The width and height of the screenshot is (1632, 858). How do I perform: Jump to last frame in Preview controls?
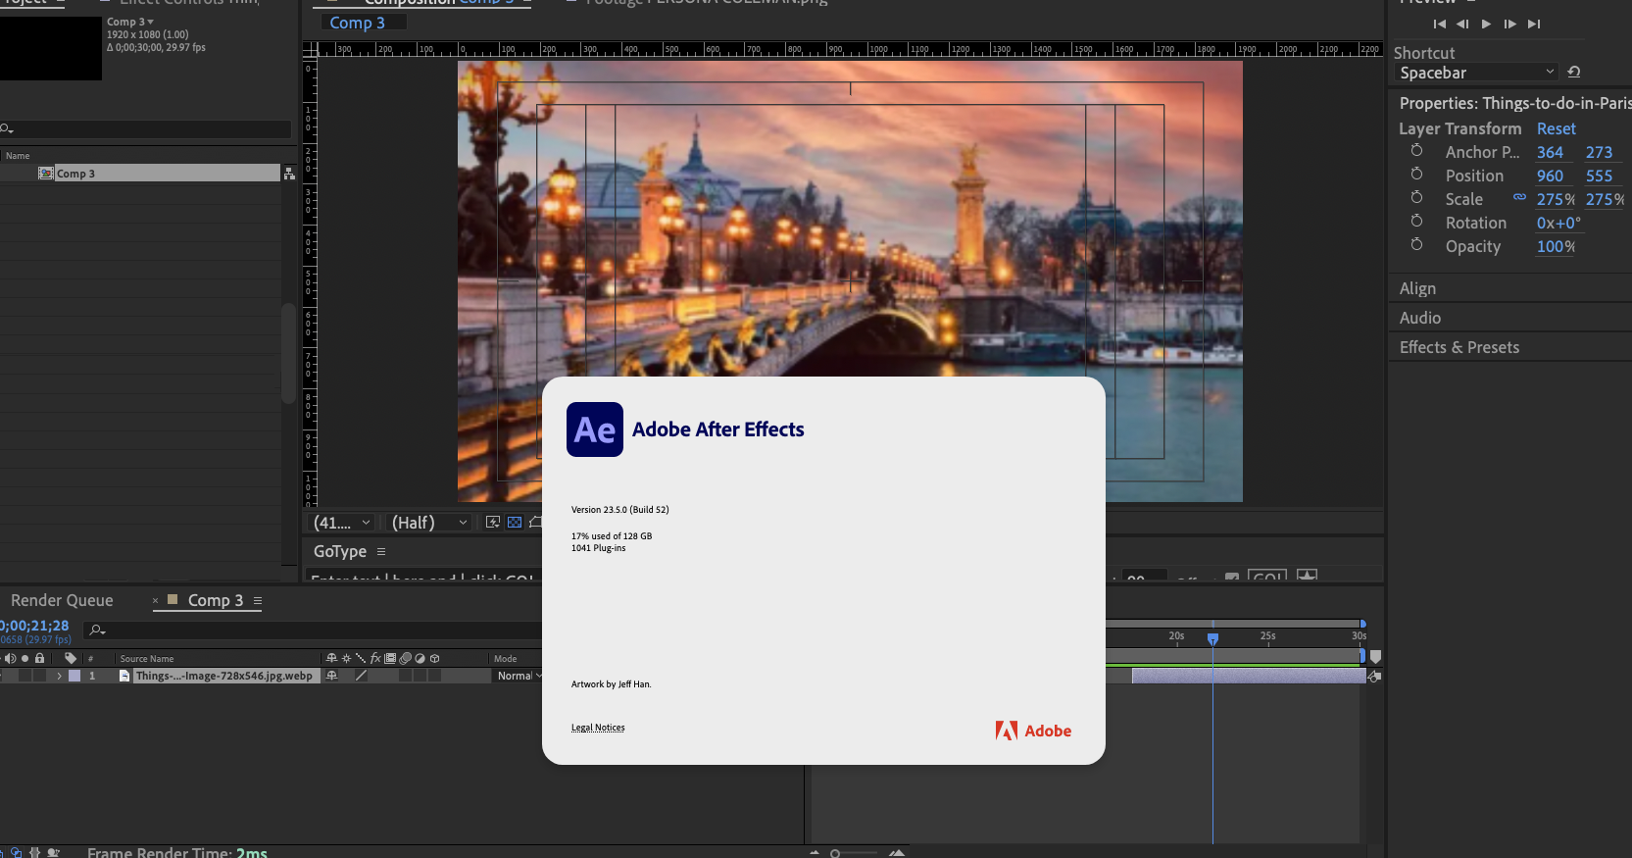pyautogui.click(x=1534, y=24)
